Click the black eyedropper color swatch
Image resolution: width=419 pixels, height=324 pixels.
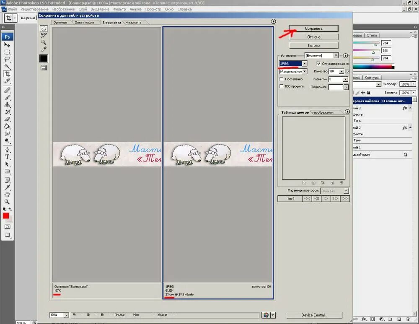[x=44, y=58]
